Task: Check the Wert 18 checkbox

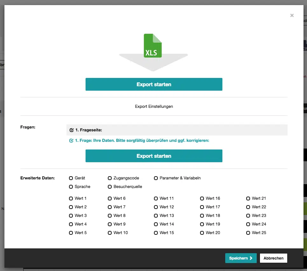Action: pyautogui.click(x=202, y=216)
